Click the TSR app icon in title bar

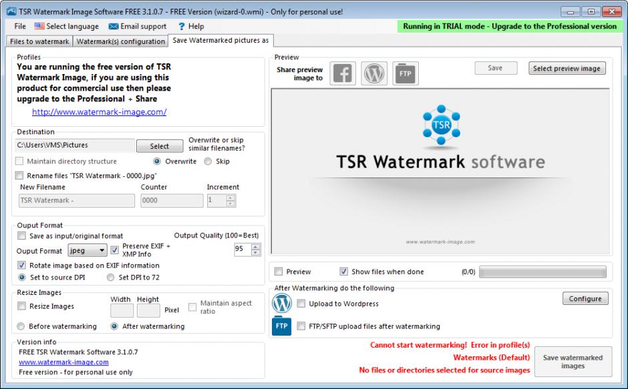tap(11, 11)
